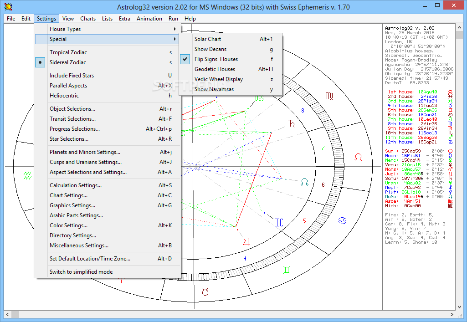Open Arabic Parts Settings

pos(108,215)
